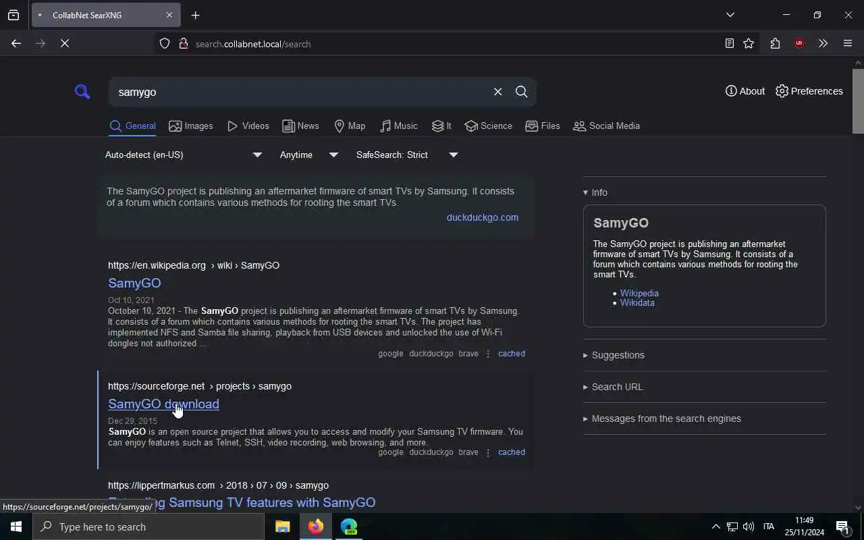Click the search query input field
This screenshot has width=864, height=540.
300,92
